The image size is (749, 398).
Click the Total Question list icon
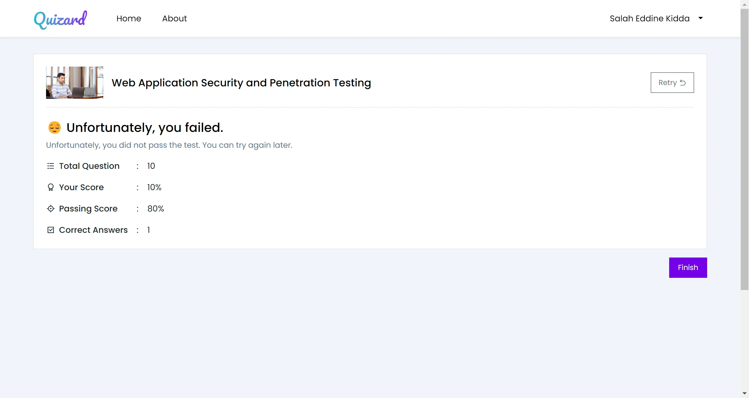pyautogui.click(x=51, y=166)
